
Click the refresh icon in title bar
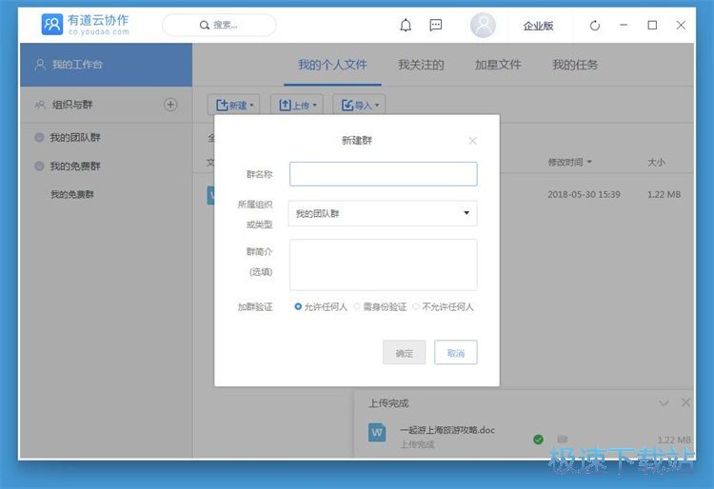coord(595,26)
